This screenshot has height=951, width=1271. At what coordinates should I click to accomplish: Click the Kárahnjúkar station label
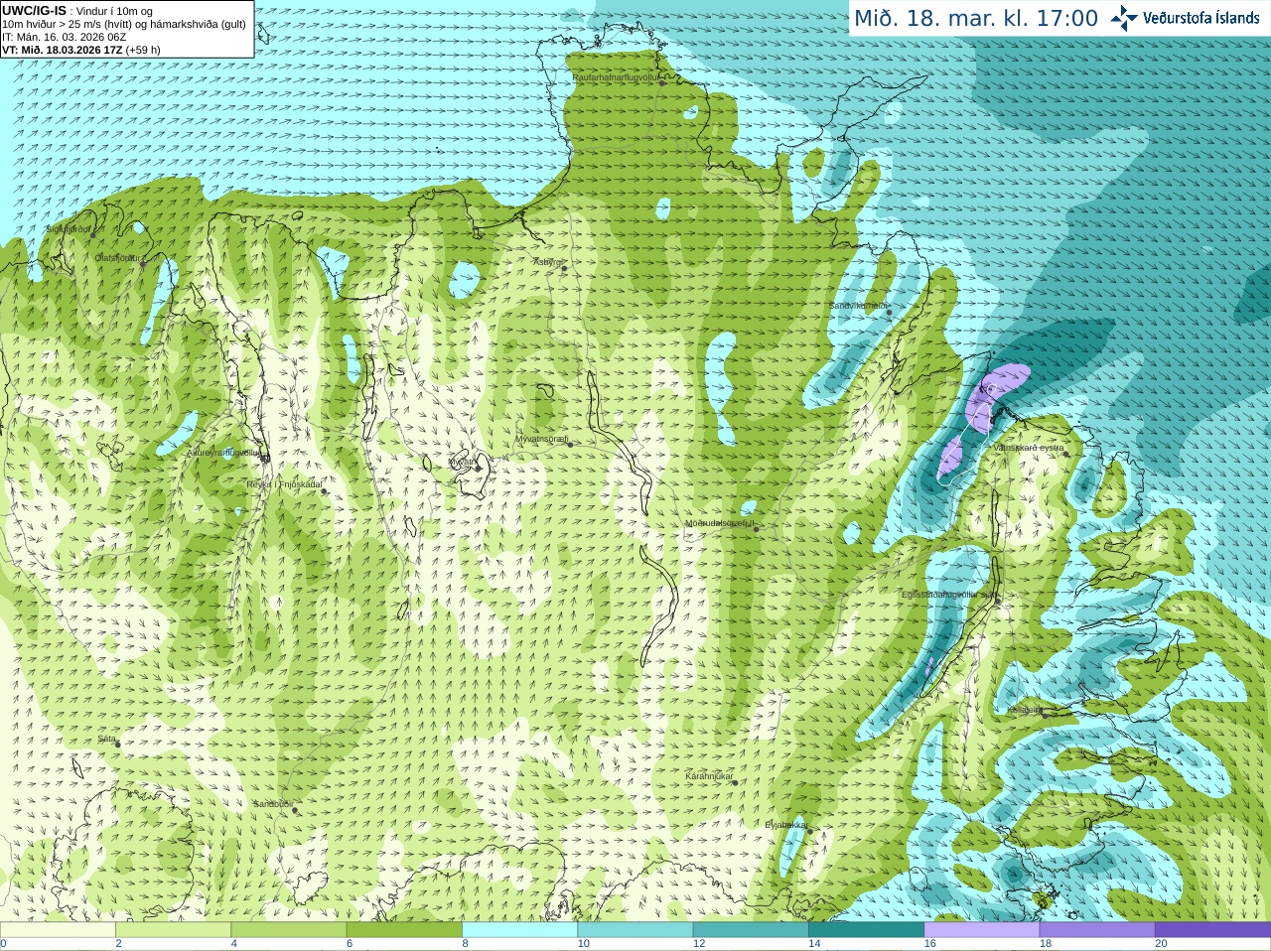pyautogui.click(x=709, y=776)
